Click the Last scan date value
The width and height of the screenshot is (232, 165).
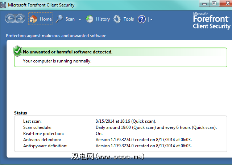pos(128,122)
